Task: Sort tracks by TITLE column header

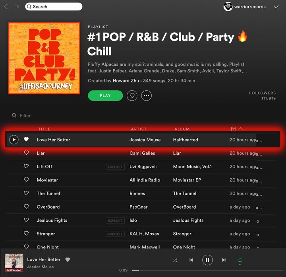Action: pyautogui.click(x=44, y=129)
